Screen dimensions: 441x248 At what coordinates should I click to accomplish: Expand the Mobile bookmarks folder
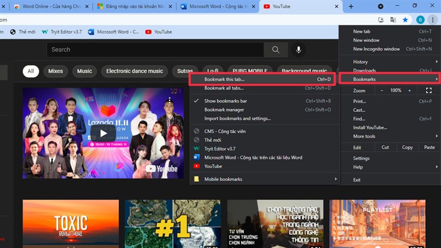point(265,179)
